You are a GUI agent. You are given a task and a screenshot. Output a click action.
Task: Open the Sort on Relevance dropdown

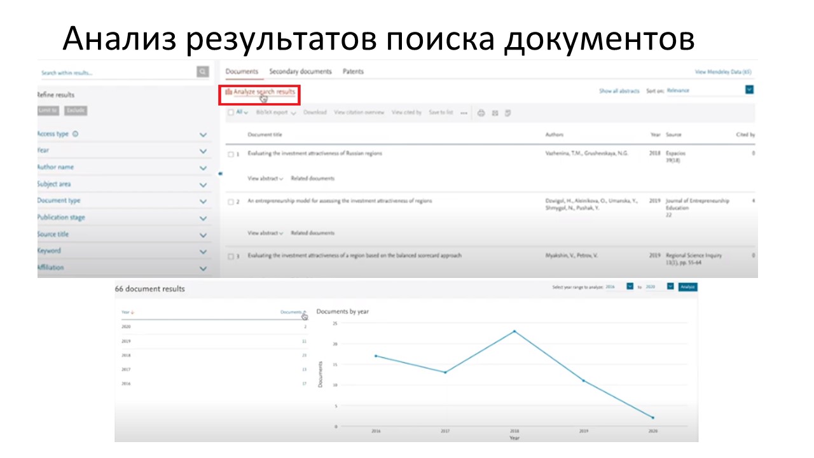coord(749,90)
